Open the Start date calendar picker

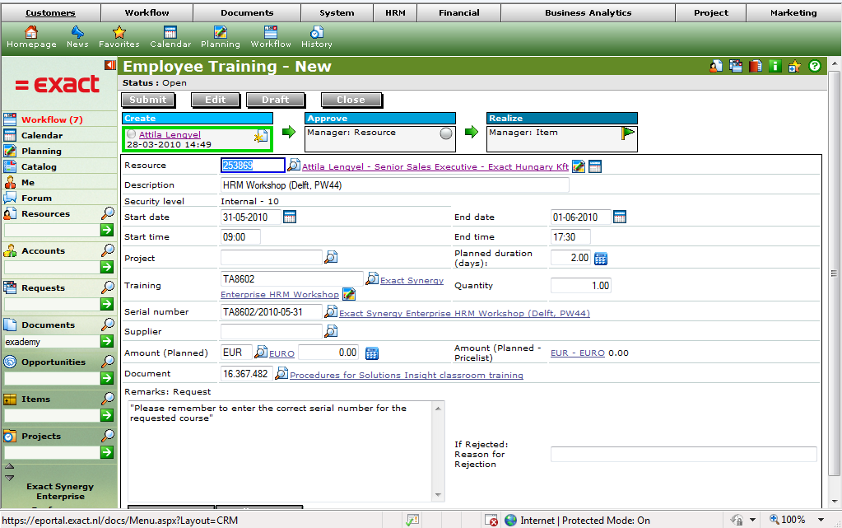tap(290, 217)
